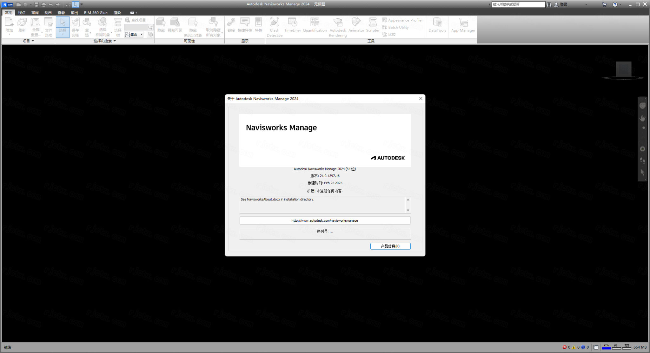Toggle the 链接 (Links) display option
650x353 pixels.
231,25
